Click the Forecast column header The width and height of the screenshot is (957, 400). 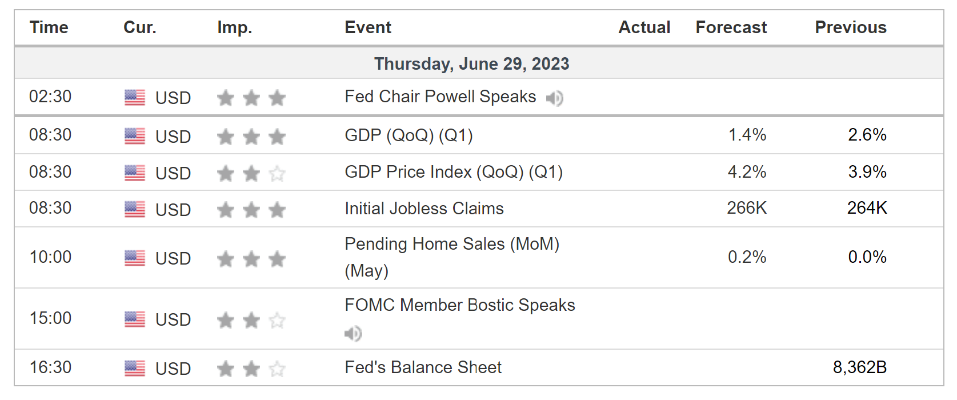(731, 27)
